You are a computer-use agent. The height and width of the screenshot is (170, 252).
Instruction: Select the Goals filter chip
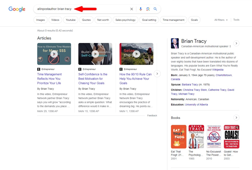(194, 20)
